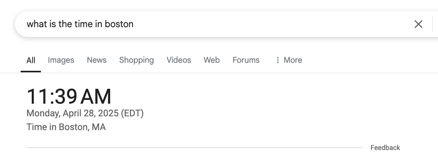Click the Monday, April 28, 2025 date line
Screen dimensions: 438x163
72,113
